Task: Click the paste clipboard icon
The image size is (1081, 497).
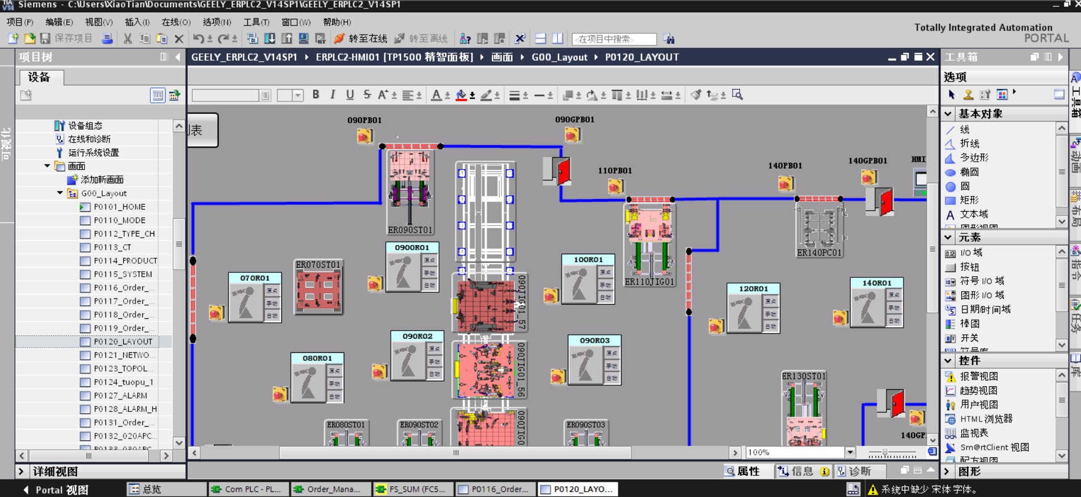Action: (x=162, y=39)
